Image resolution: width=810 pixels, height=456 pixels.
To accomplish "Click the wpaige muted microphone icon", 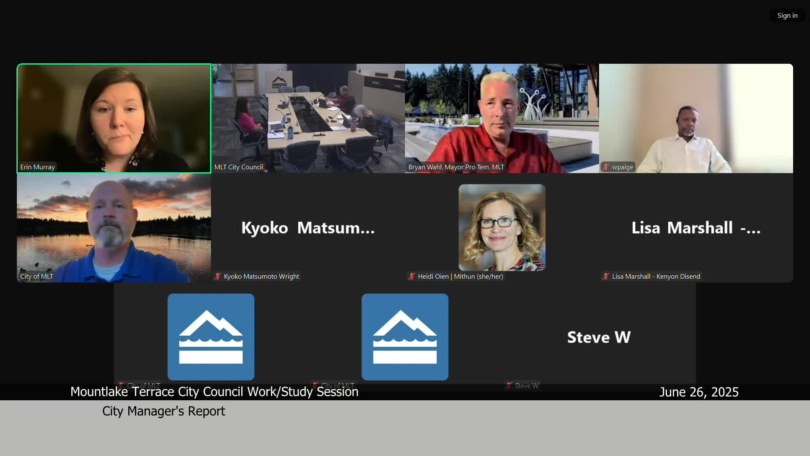I will (x=606, y=167).
